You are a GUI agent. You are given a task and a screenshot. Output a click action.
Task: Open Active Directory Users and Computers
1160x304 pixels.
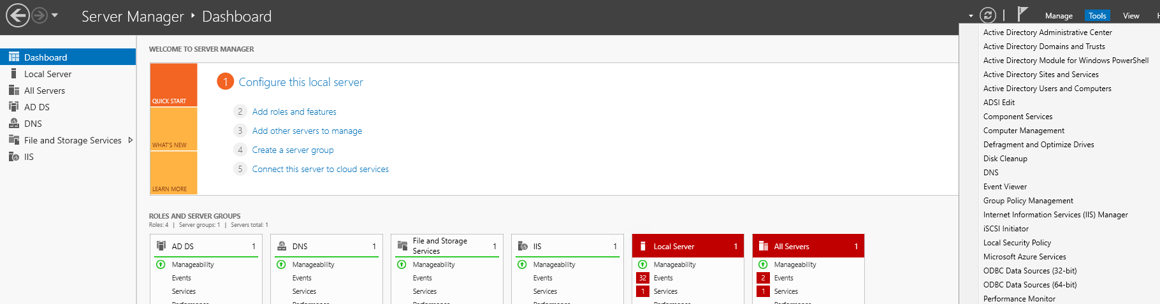click(1047, 89)
